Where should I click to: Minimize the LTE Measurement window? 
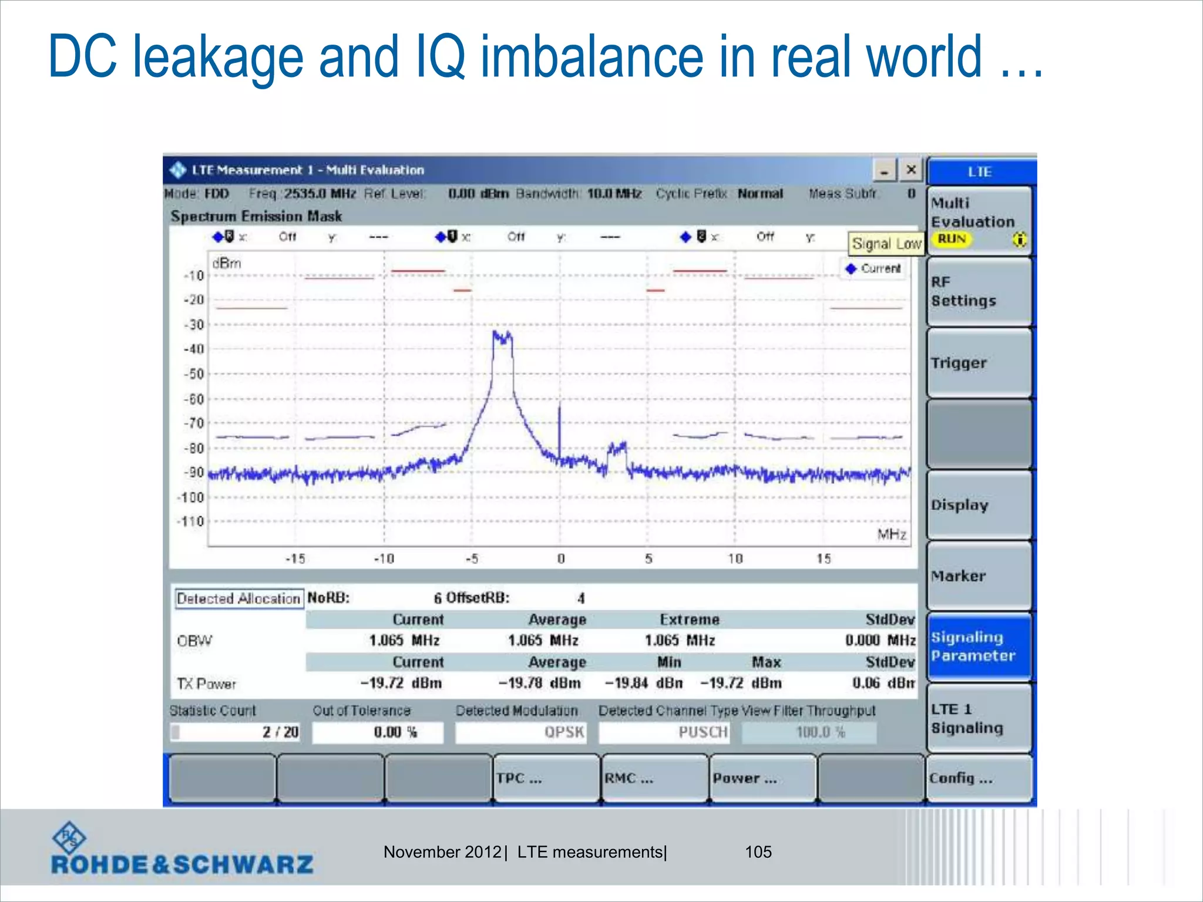click(884, 170)
